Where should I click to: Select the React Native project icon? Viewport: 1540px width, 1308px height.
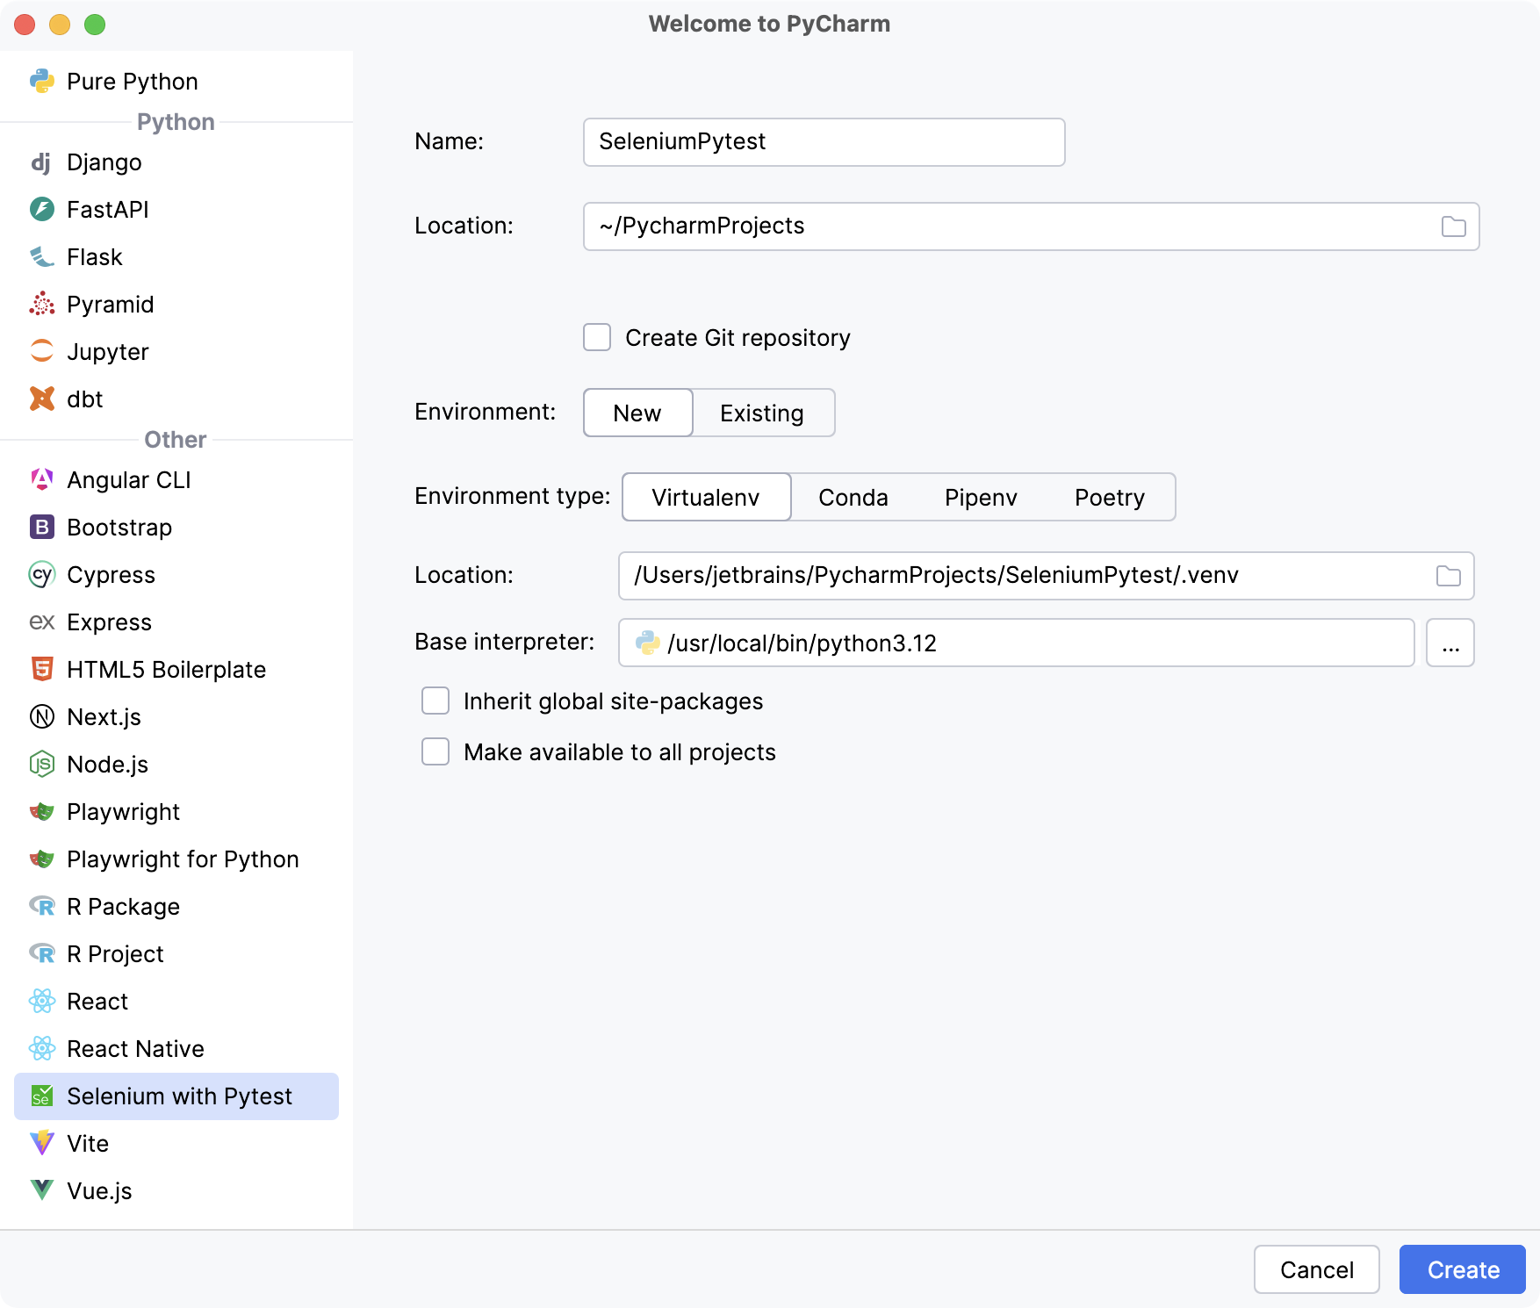(x=41, y=1048)
